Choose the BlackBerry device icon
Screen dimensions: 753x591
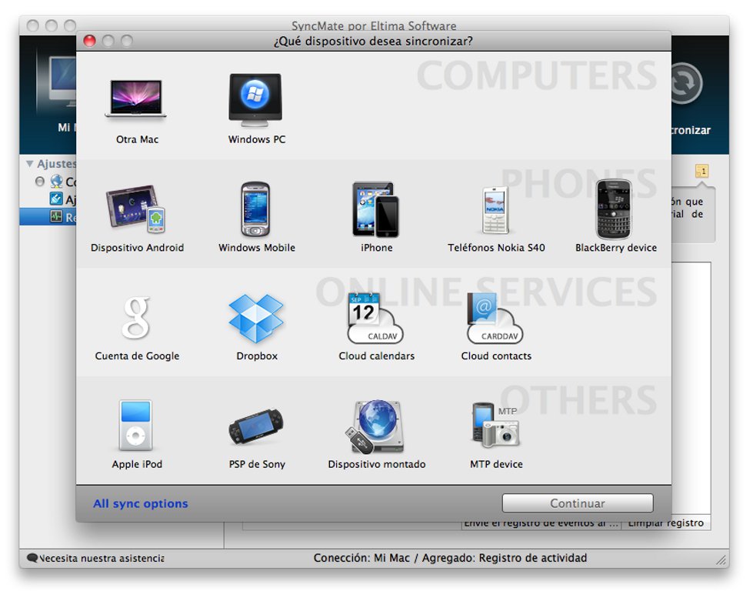(615, 209)
